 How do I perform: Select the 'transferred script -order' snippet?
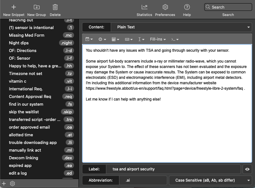(39, 119)
